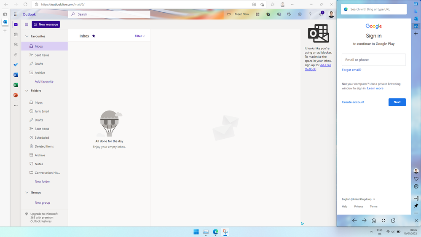
Task: Click the New group link
Action: (x=42, y=202)
